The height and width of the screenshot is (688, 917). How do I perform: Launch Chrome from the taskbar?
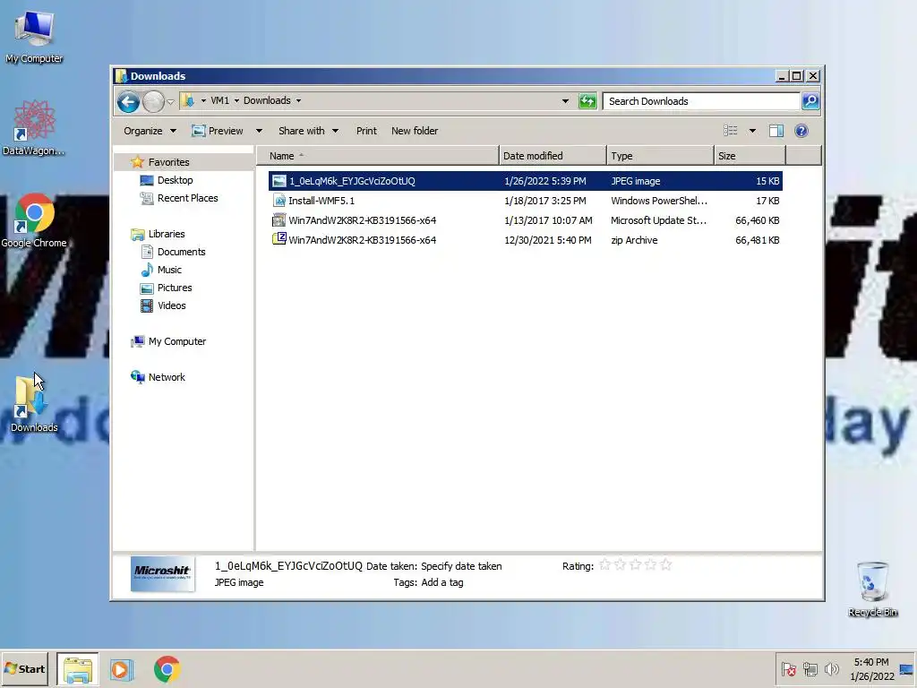coord(167,669)
